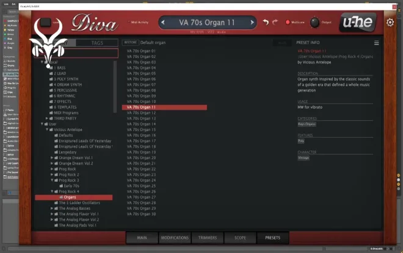Open the SCOPE tab
Image resolution: width=403 pixels, height=253 pixels.
pos(240,238)
